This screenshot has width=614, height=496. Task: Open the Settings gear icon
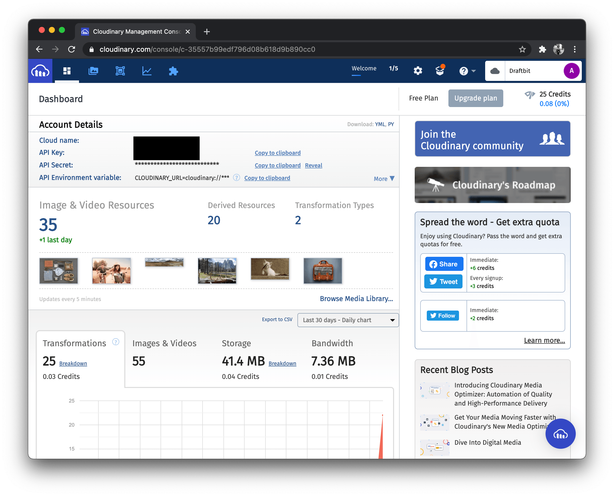pyautogui.click(x=418, y=71)
